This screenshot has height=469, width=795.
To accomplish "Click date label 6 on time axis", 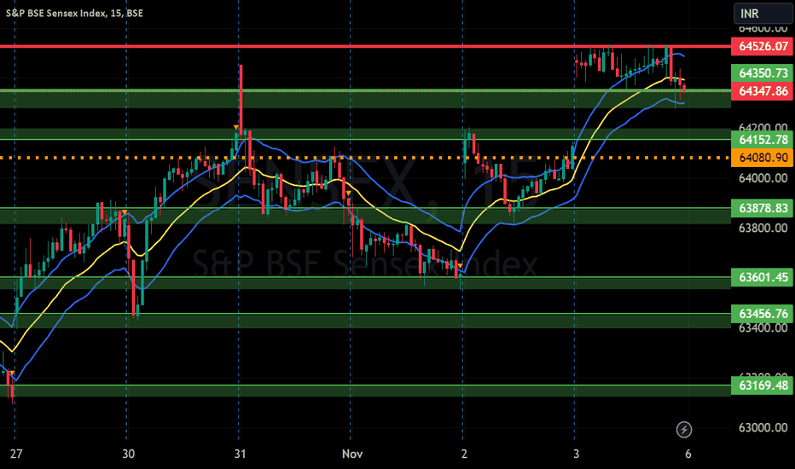I will pos(688,454).
